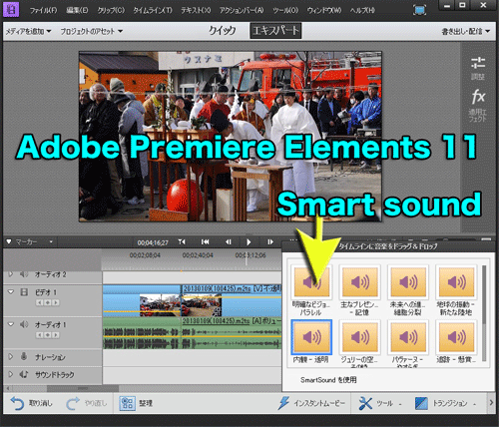
Task: Click 取り消し undo button
Action: [x=31, y=403]
